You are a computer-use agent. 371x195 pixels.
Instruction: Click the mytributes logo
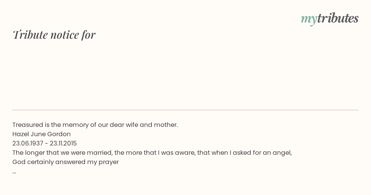coord(330,19)
